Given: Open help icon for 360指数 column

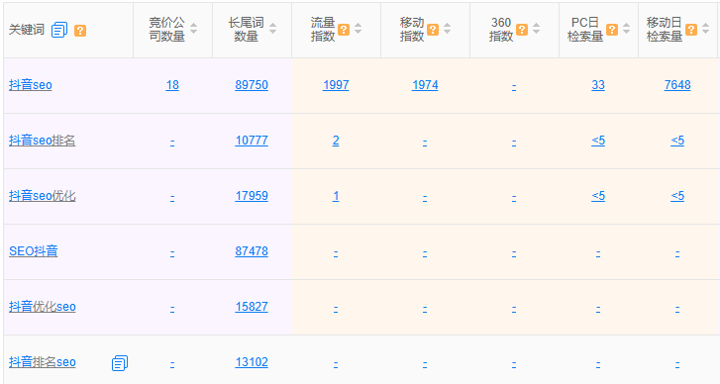Looking at the screenshot, I should pos(522,30).
